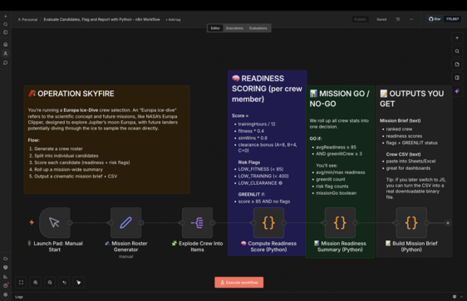Click the Saved status label
The height and width of the screenshot is (301, 467).
[x=381, y=19]
